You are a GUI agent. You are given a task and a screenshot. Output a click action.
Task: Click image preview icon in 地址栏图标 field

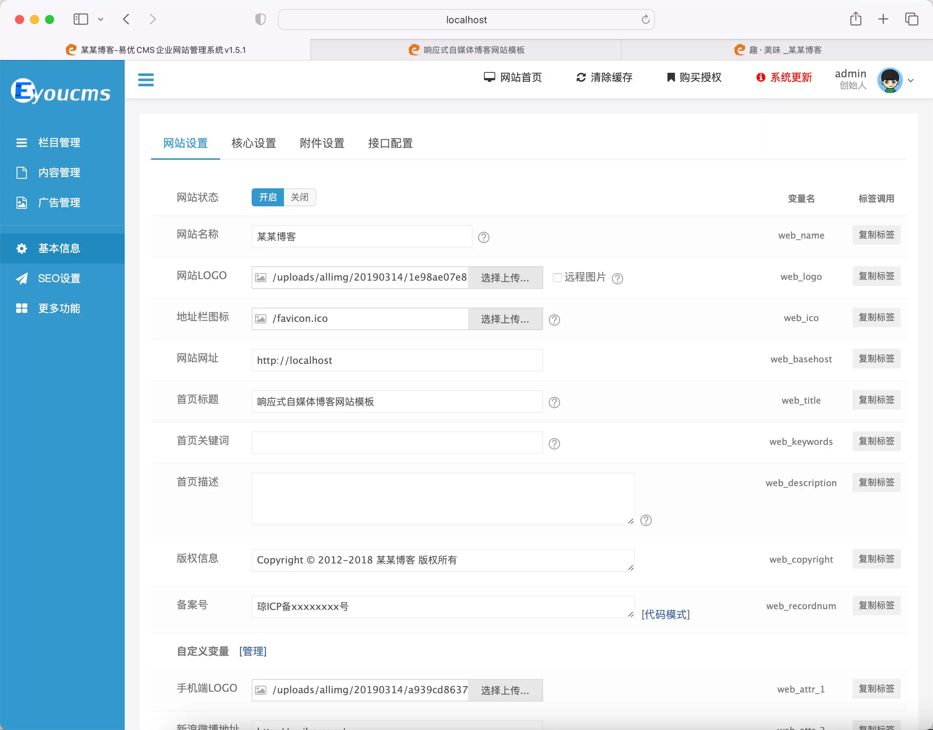tap(261, 319)
